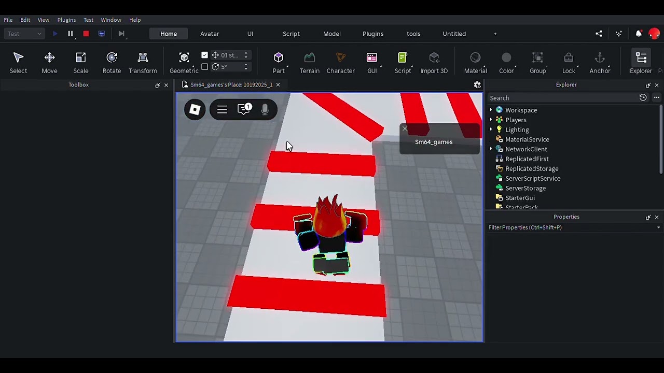Viewport: 664px width, 373px height.
Task: Open the Edit menu
Action: (x=25, y=20)
